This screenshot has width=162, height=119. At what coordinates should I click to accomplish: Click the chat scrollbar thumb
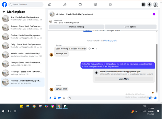[157, 68]
